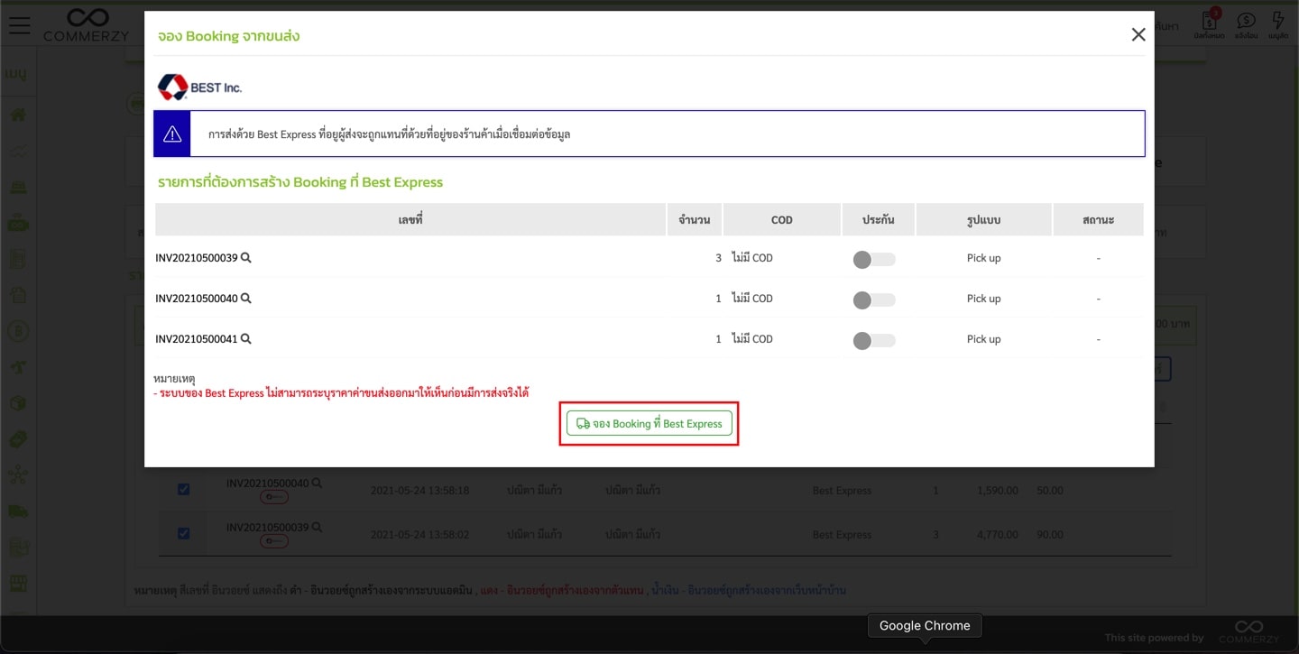1299x654 pixels.
Task: Open the faucet-shaped icon in sidebar
Action: pos(18,368)
